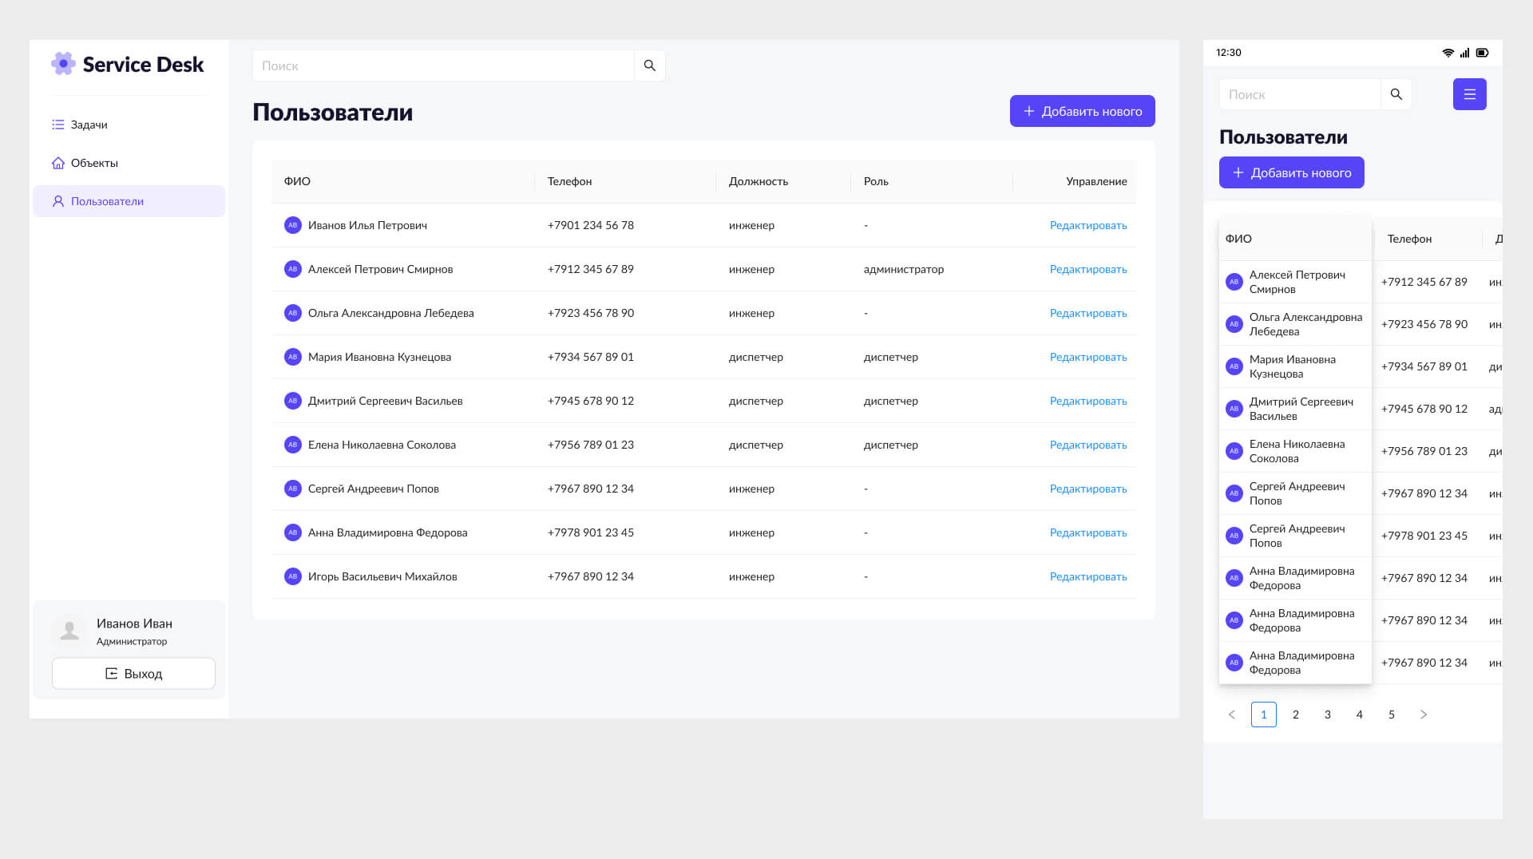
Task: Click mobile name Мария Ивановна Кузнецова
Action: [1292, 366]
